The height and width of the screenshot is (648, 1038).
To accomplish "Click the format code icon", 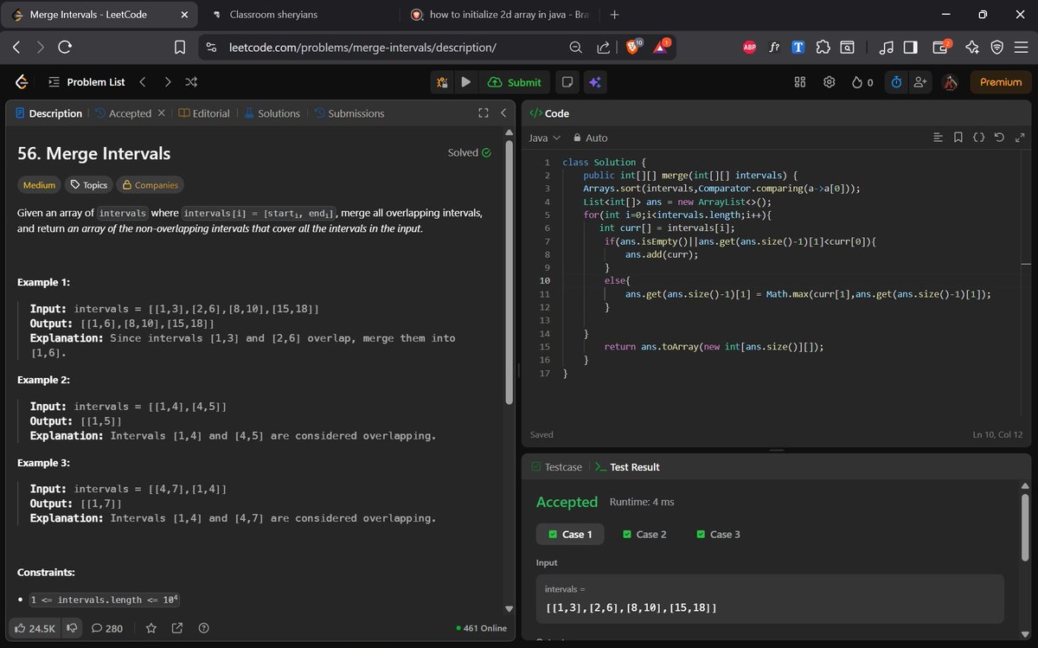I will tap(938, 138).
